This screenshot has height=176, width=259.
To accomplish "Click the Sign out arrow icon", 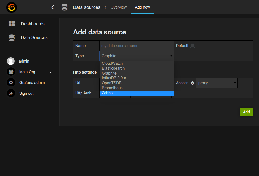I will click(x=11, y=93).
